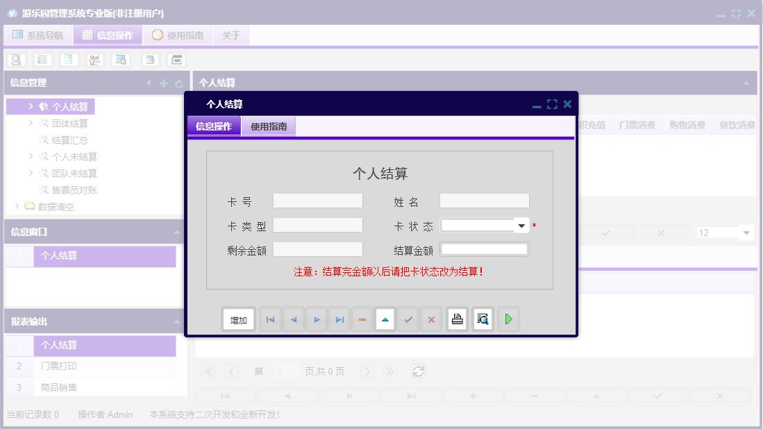This screenshot has height=429, width=763.
Task: Click the search magnifier icon in the main toolbar
Action: [x=15, y=59]
